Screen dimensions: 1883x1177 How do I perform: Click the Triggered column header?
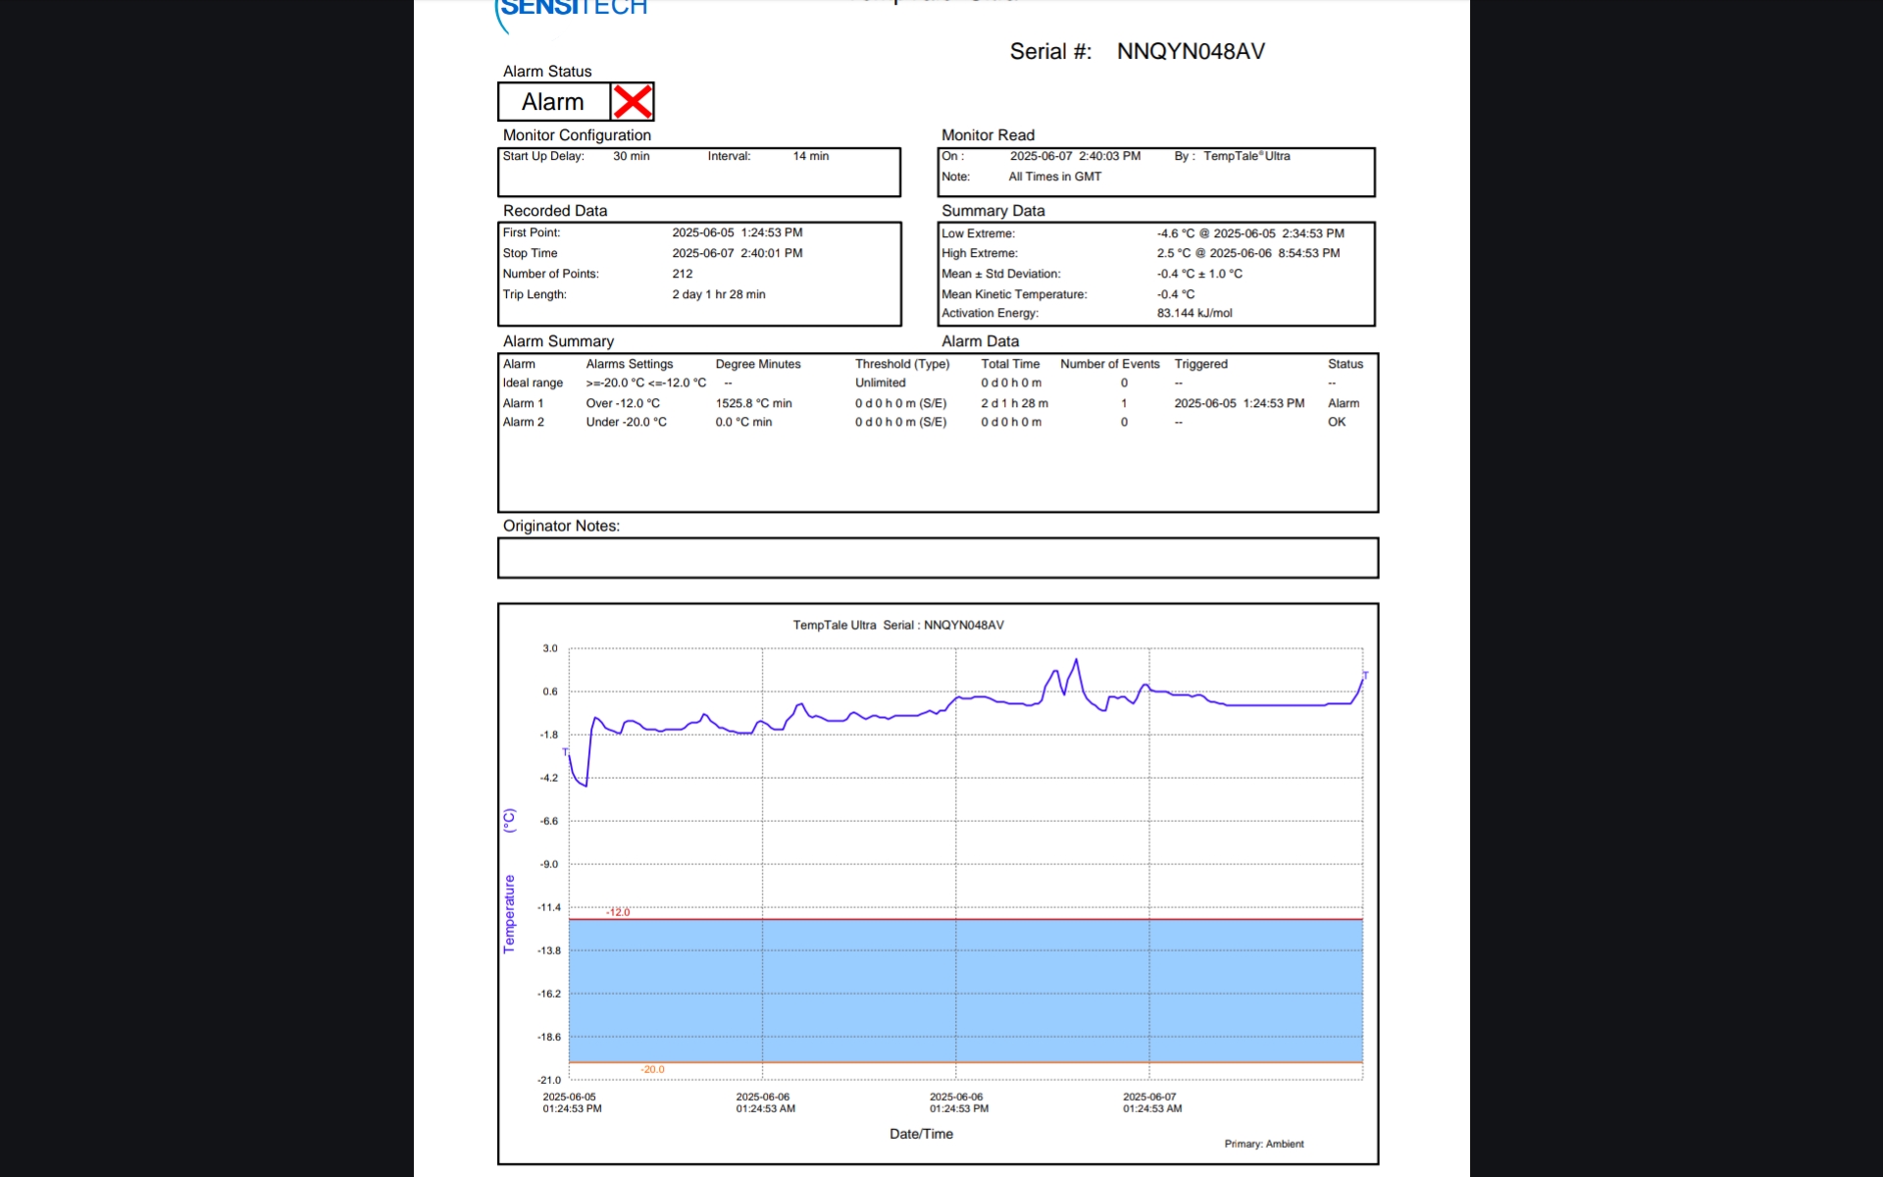click(x=1200, y=364)
